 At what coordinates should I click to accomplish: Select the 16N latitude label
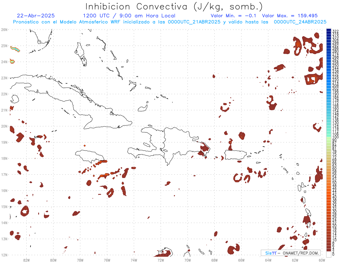tap(4, 191)
